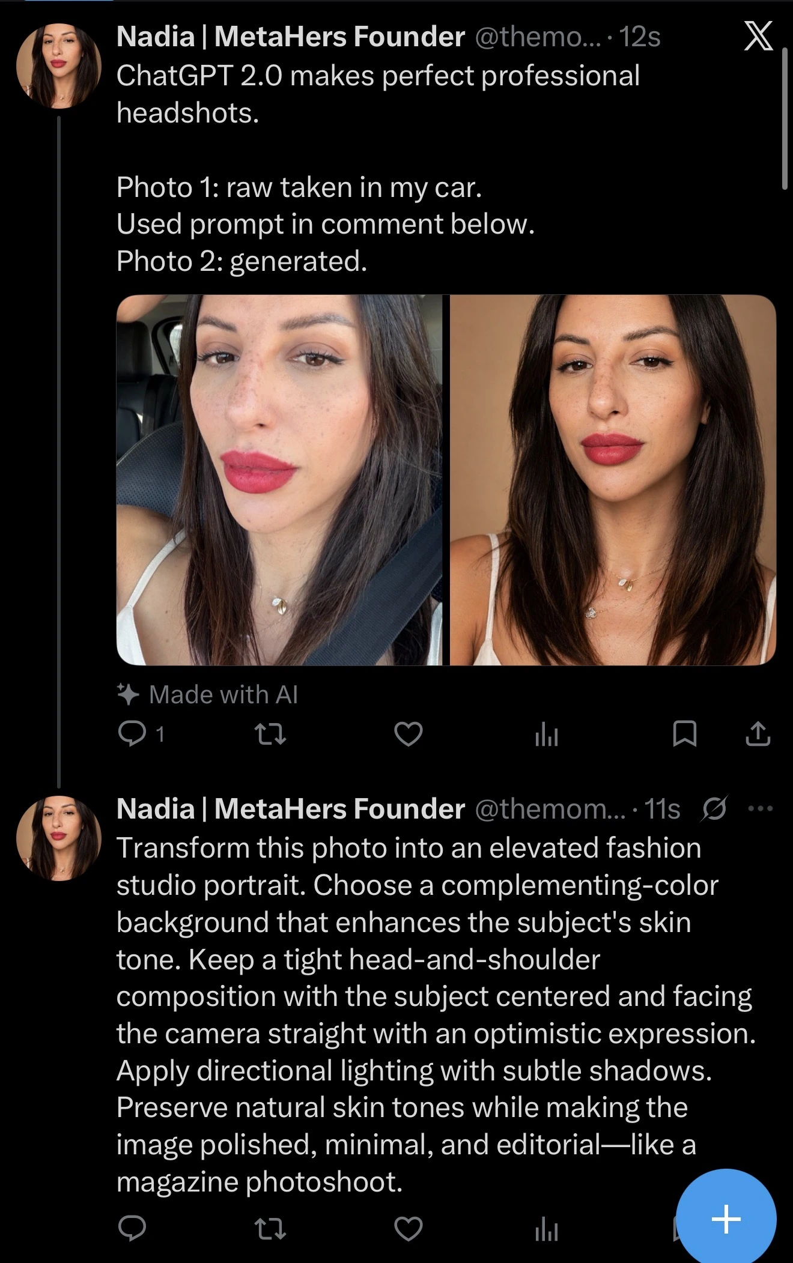Viewport: 793px width, 1263px height.
Task: Open Nadia's profile from first post avatar
Action: click(x=59, y=66)
